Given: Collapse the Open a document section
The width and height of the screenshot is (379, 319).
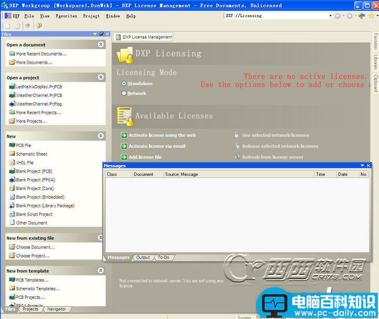Looking at the screenshot, I should click(101, 44).
